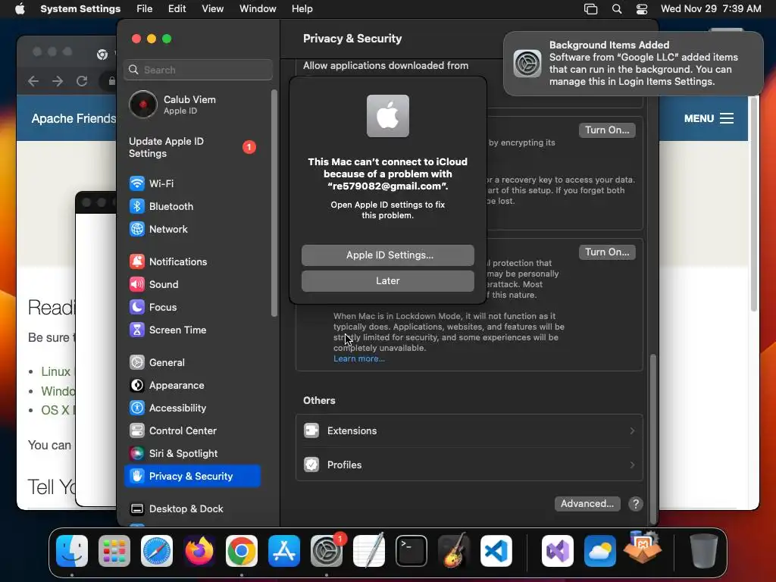Click the help question mark button

(636, 504)
